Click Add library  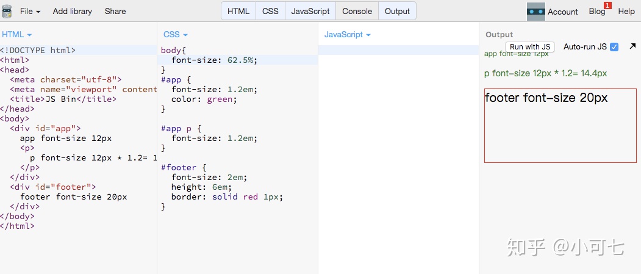(x=73, y=12)
